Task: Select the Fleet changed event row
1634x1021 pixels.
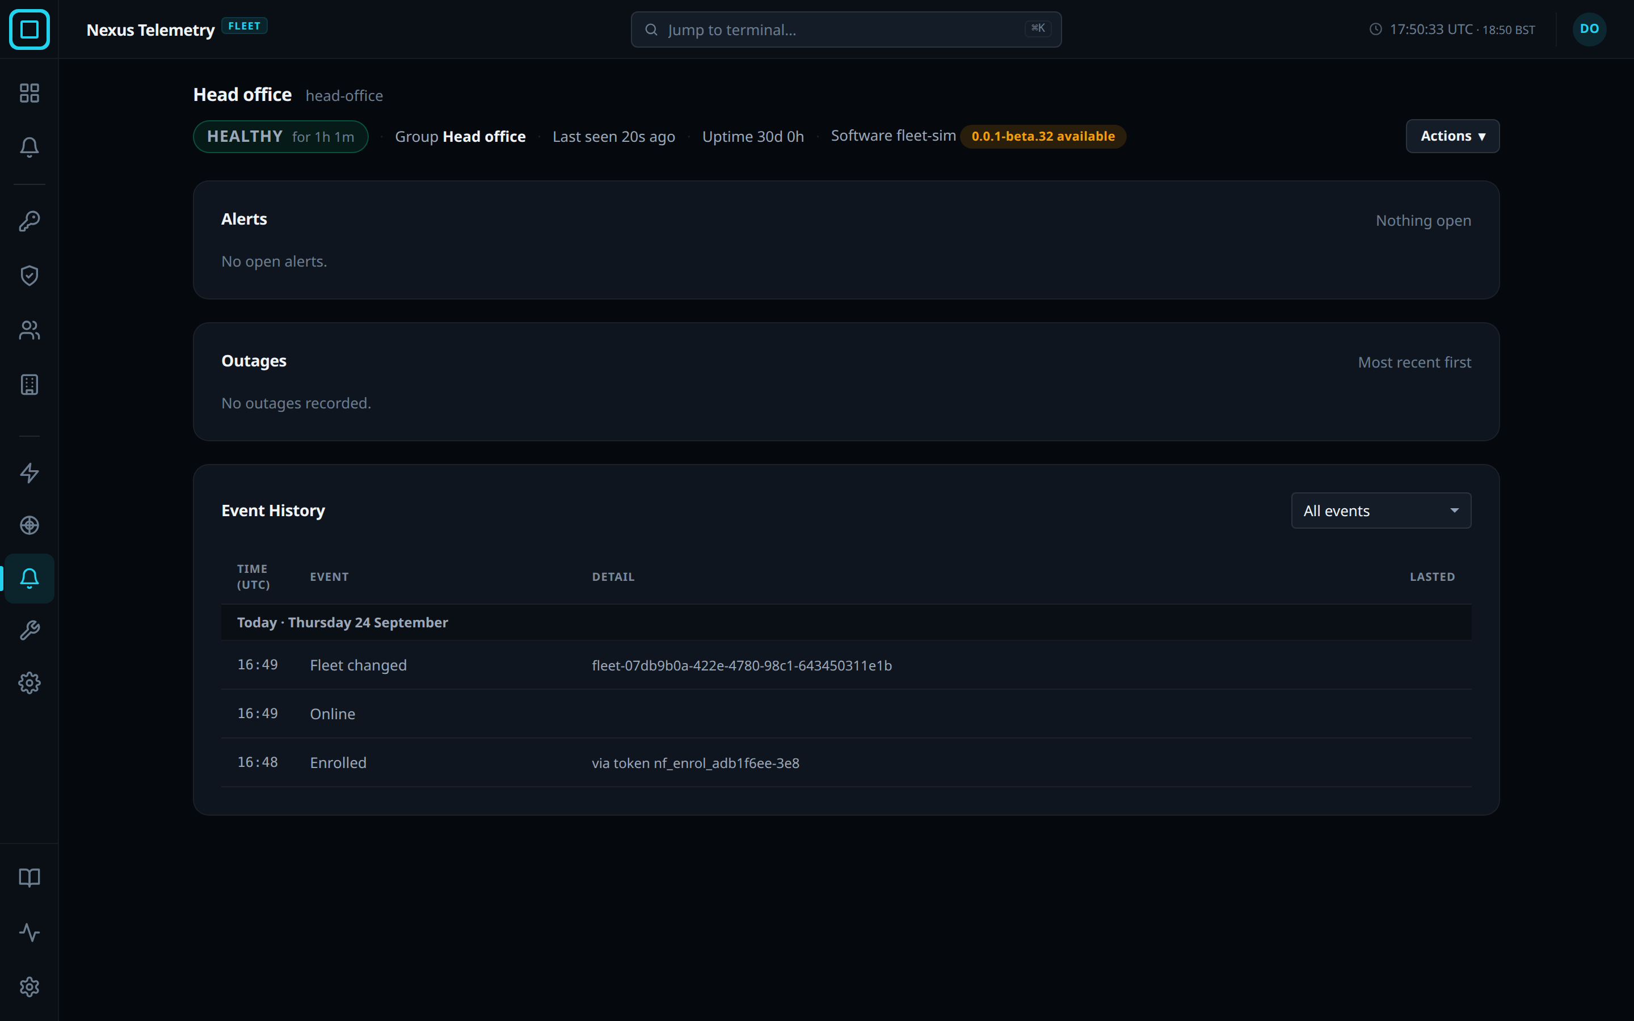Action: pyautogui.click(x=846, y=665)
